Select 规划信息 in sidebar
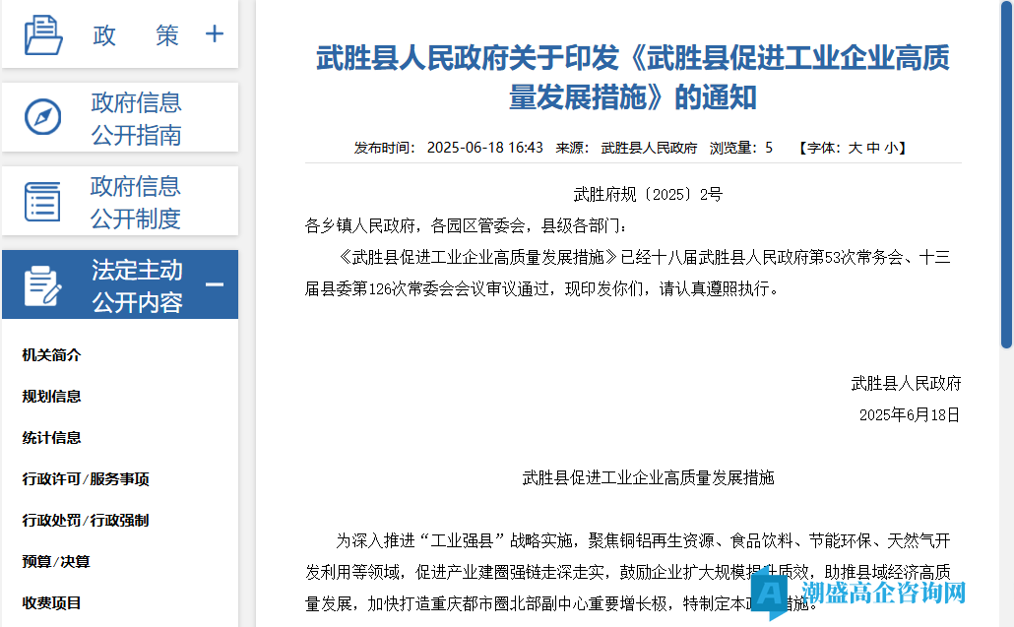1014x627 pixels. coord(51,397)
